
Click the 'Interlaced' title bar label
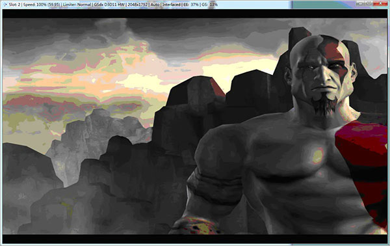coord(171,5)
